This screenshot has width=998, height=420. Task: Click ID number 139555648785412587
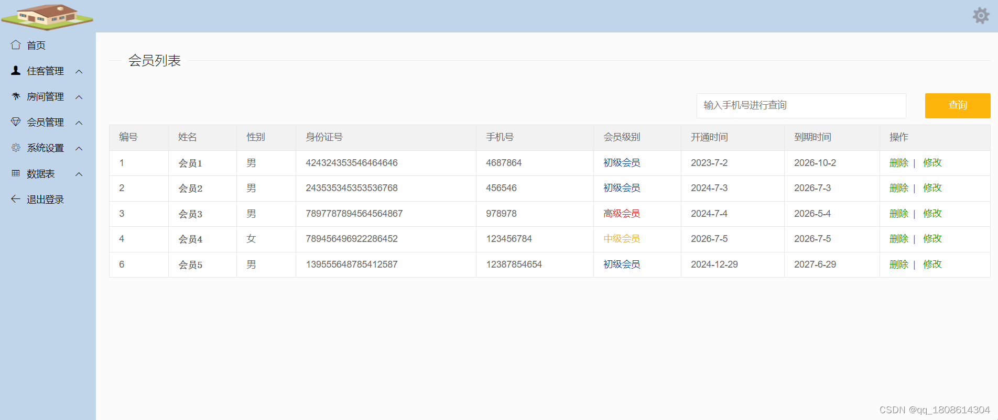pos(352,264)
